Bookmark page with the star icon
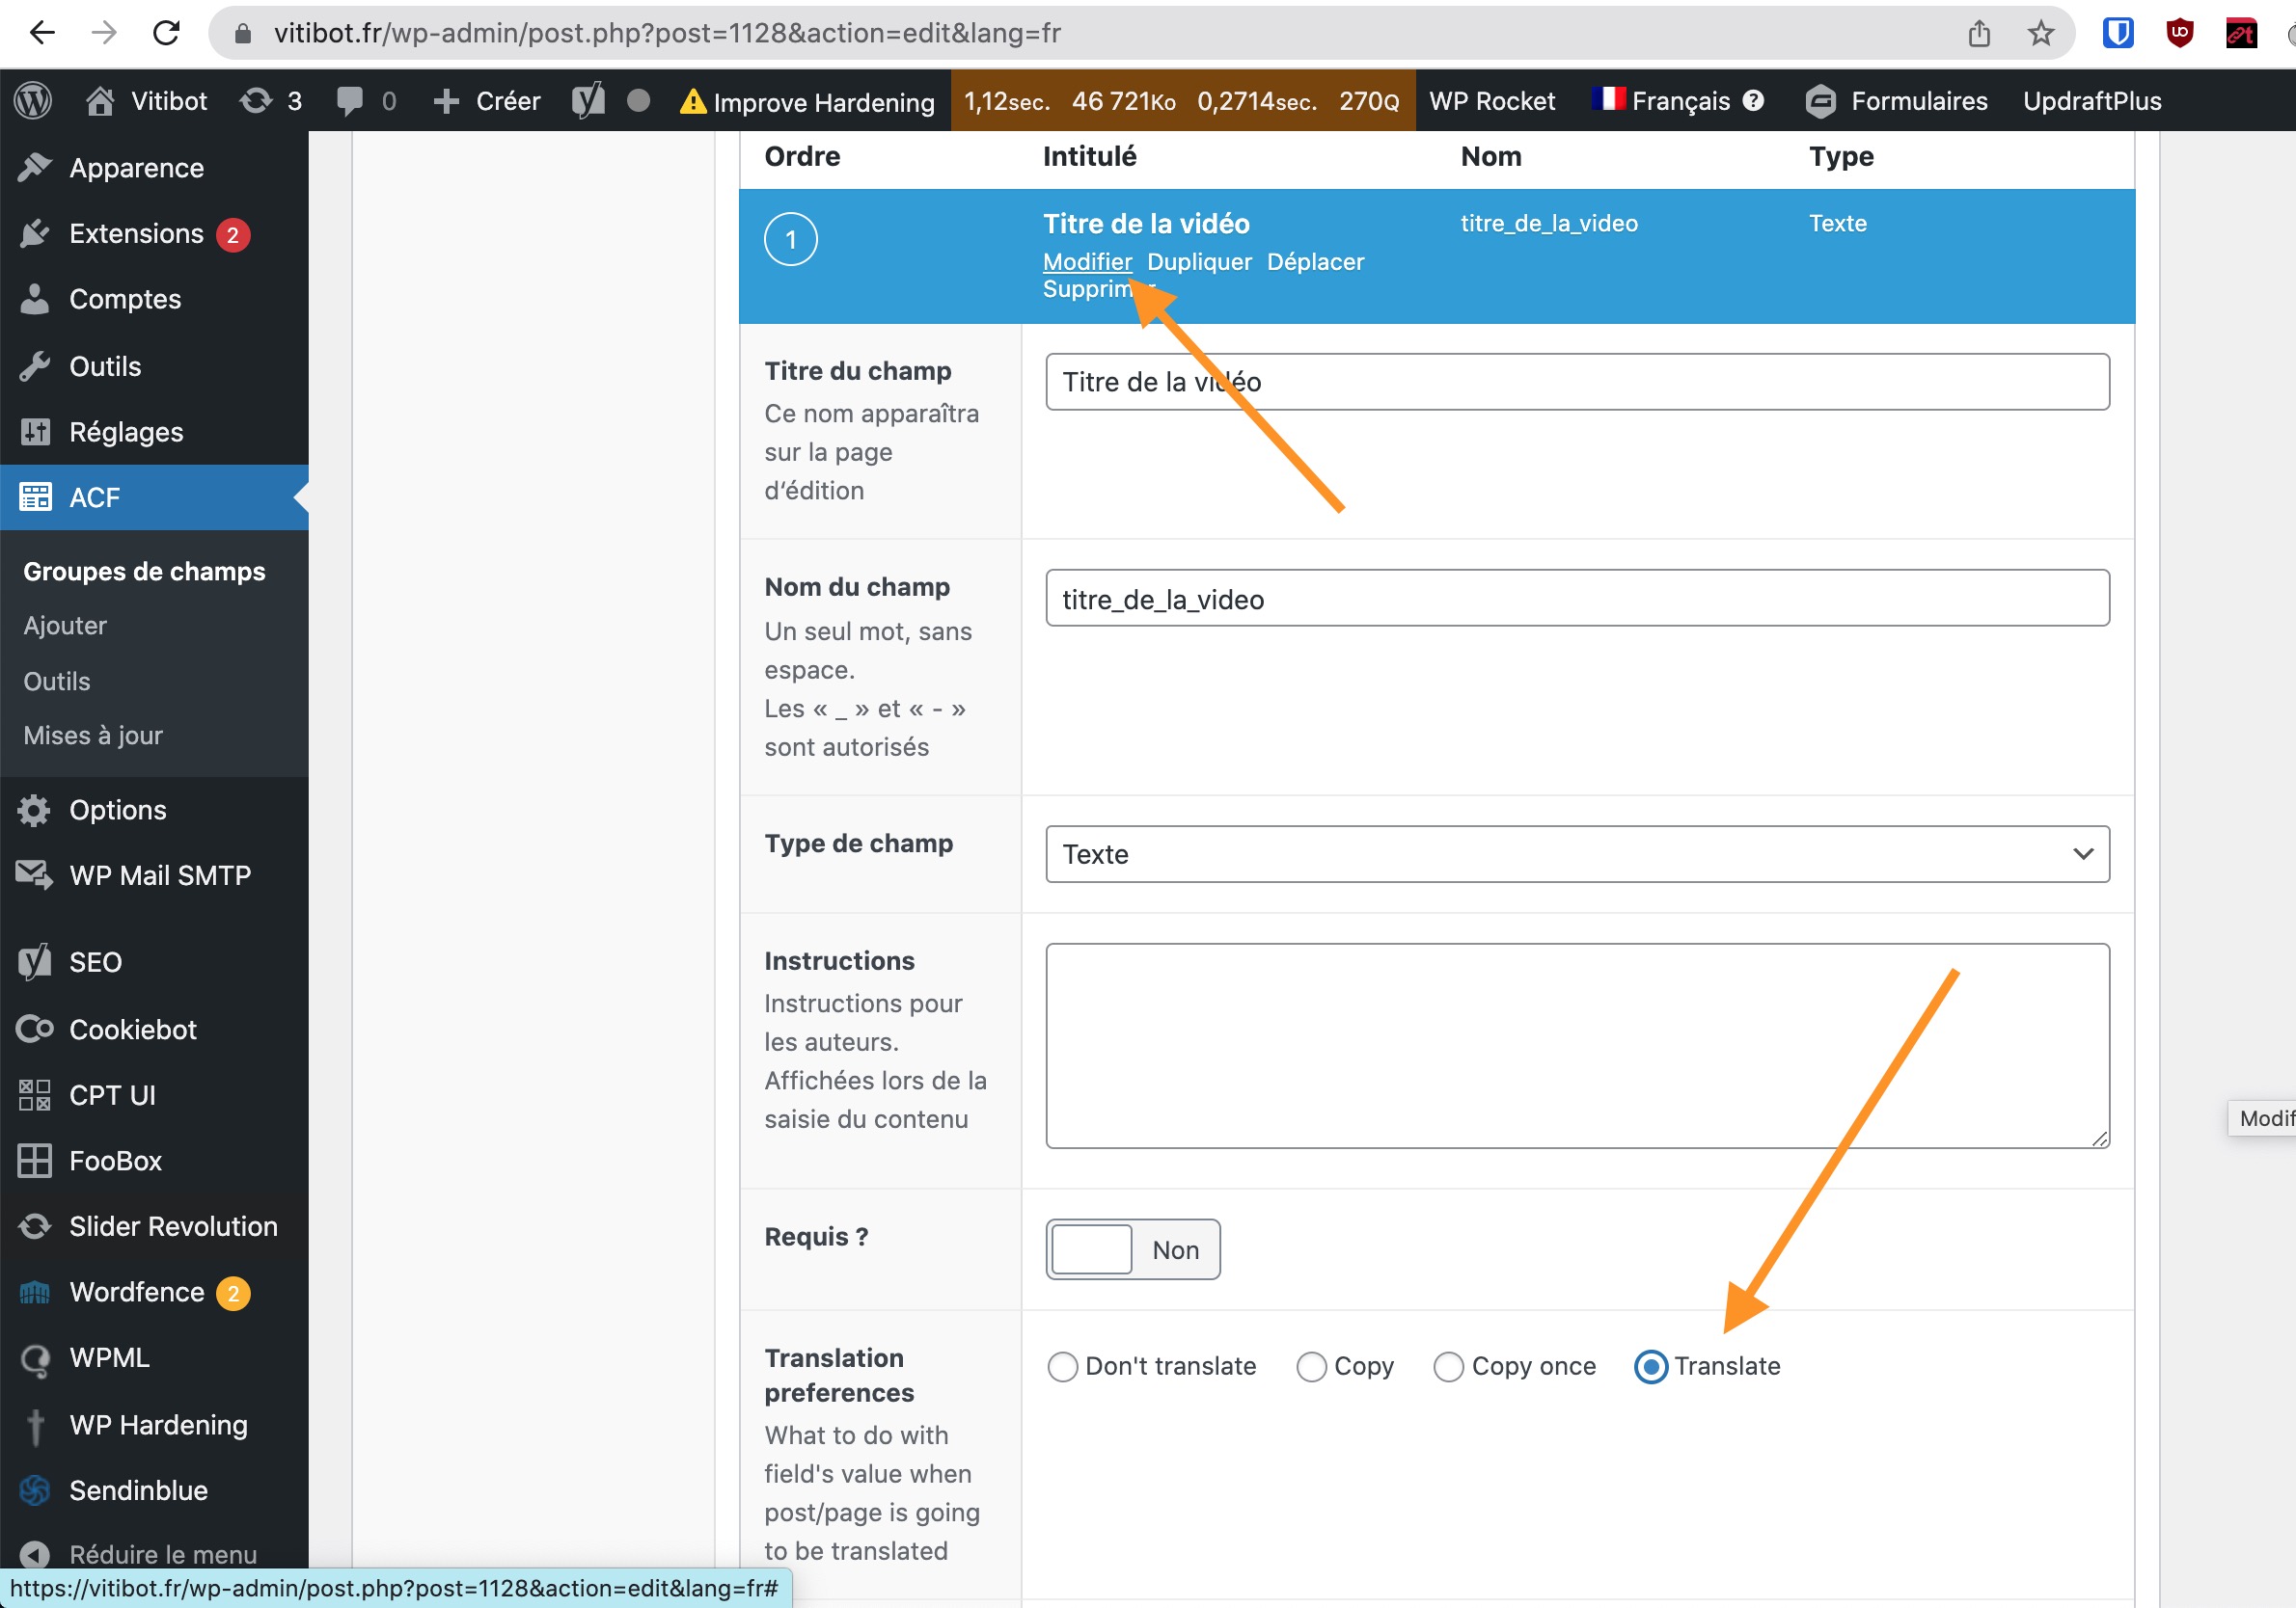This screenshot has height=1608, width=2296. pos(2041,33)
